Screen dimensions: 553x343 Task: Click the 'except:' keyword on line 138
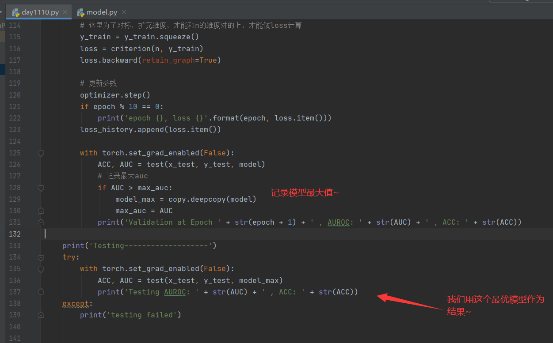pos(77,303)
